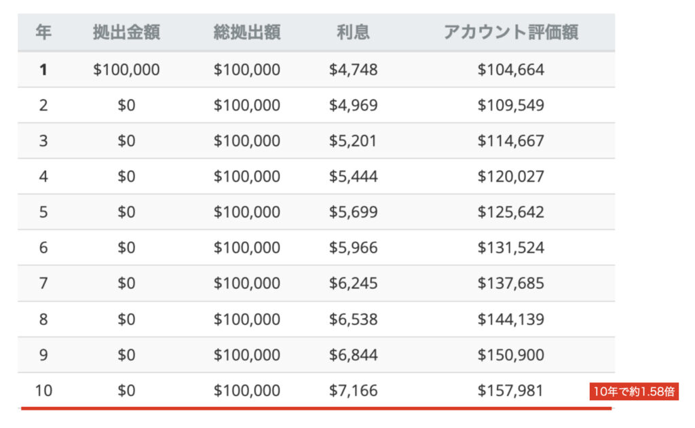The height and width of the screenshot is (428, 695).
Task: Click the year 10 row number
Action: tap(43, 391)
